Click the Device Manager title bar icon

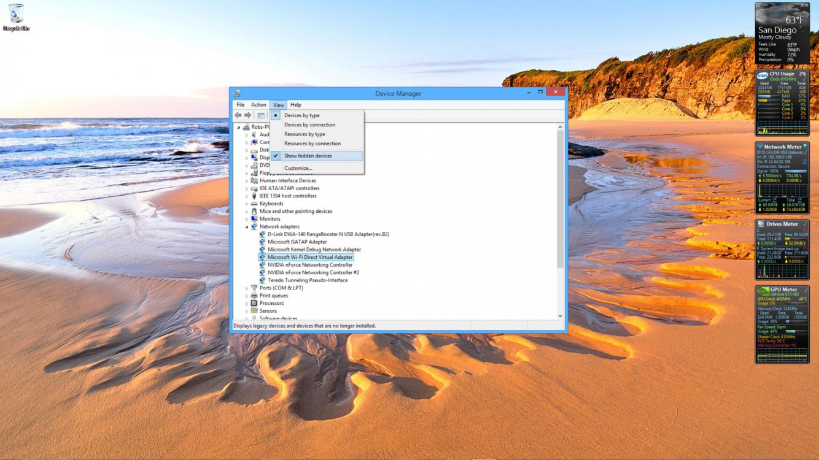(237, 93)
